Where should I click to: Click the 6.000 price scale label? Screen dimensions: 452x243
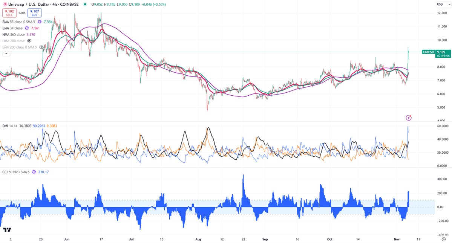pos(441,94)
